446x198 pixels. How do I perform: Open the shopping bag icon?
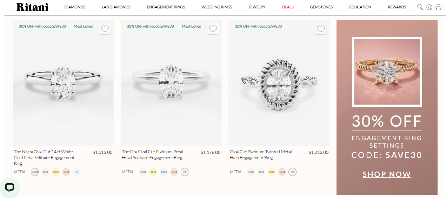click(438, 7)
